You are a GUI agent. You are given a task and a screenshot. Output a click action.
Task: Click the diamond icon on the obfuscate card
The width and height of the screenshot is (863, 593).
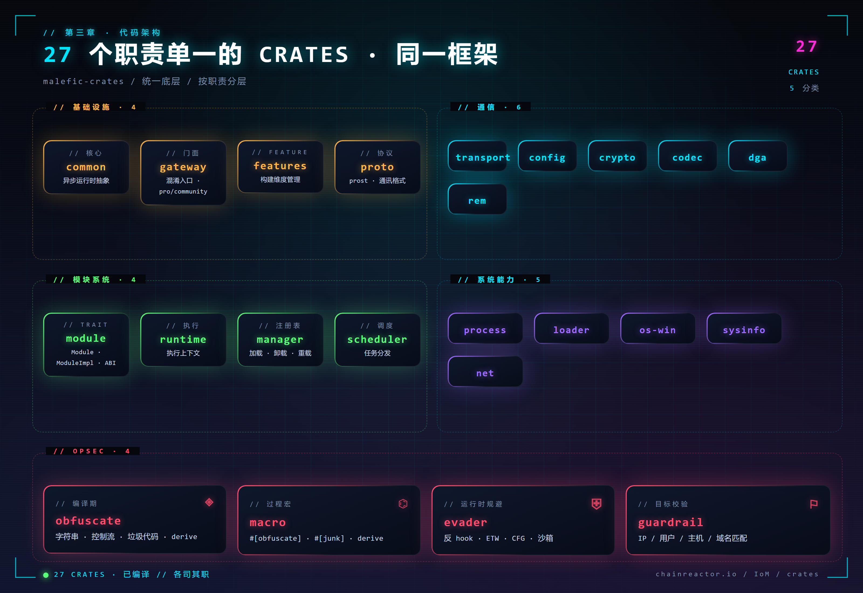pos(209,502)
